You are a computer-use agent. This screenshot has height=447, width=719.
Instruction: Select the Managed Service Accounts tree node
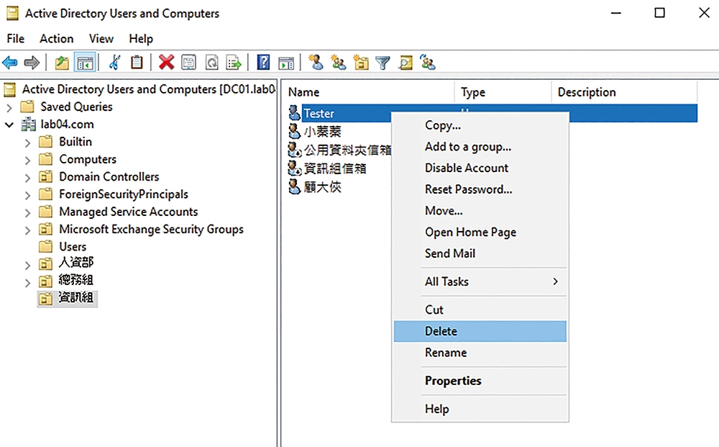coord(129,212)
